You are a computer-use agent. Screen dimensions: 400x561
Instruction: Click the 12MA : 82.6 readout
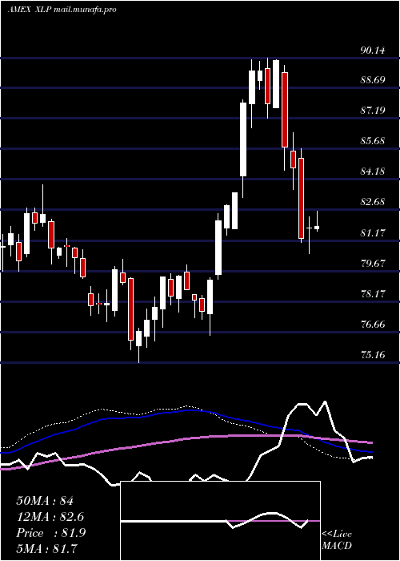50,517
